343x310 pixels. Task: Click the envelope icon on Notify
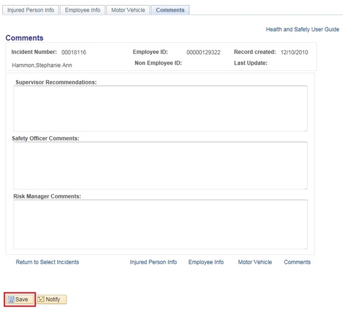point(41,300)
